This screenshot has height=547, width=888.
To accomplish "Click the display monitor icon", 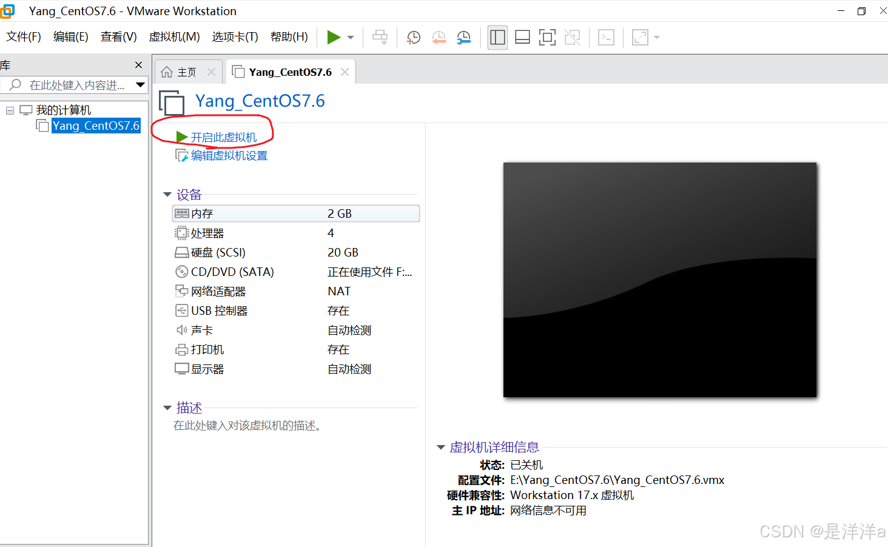I will click(x=181, y=369).
